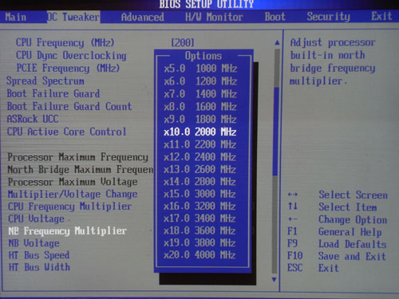Open the Security tab
399x299 pixels.
click(328, 17)
